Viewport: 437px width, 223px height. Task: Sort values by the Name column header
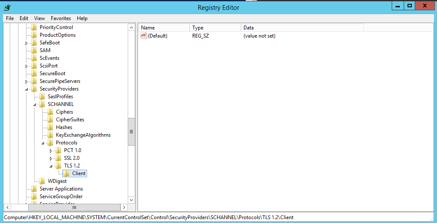coord(164,28)
